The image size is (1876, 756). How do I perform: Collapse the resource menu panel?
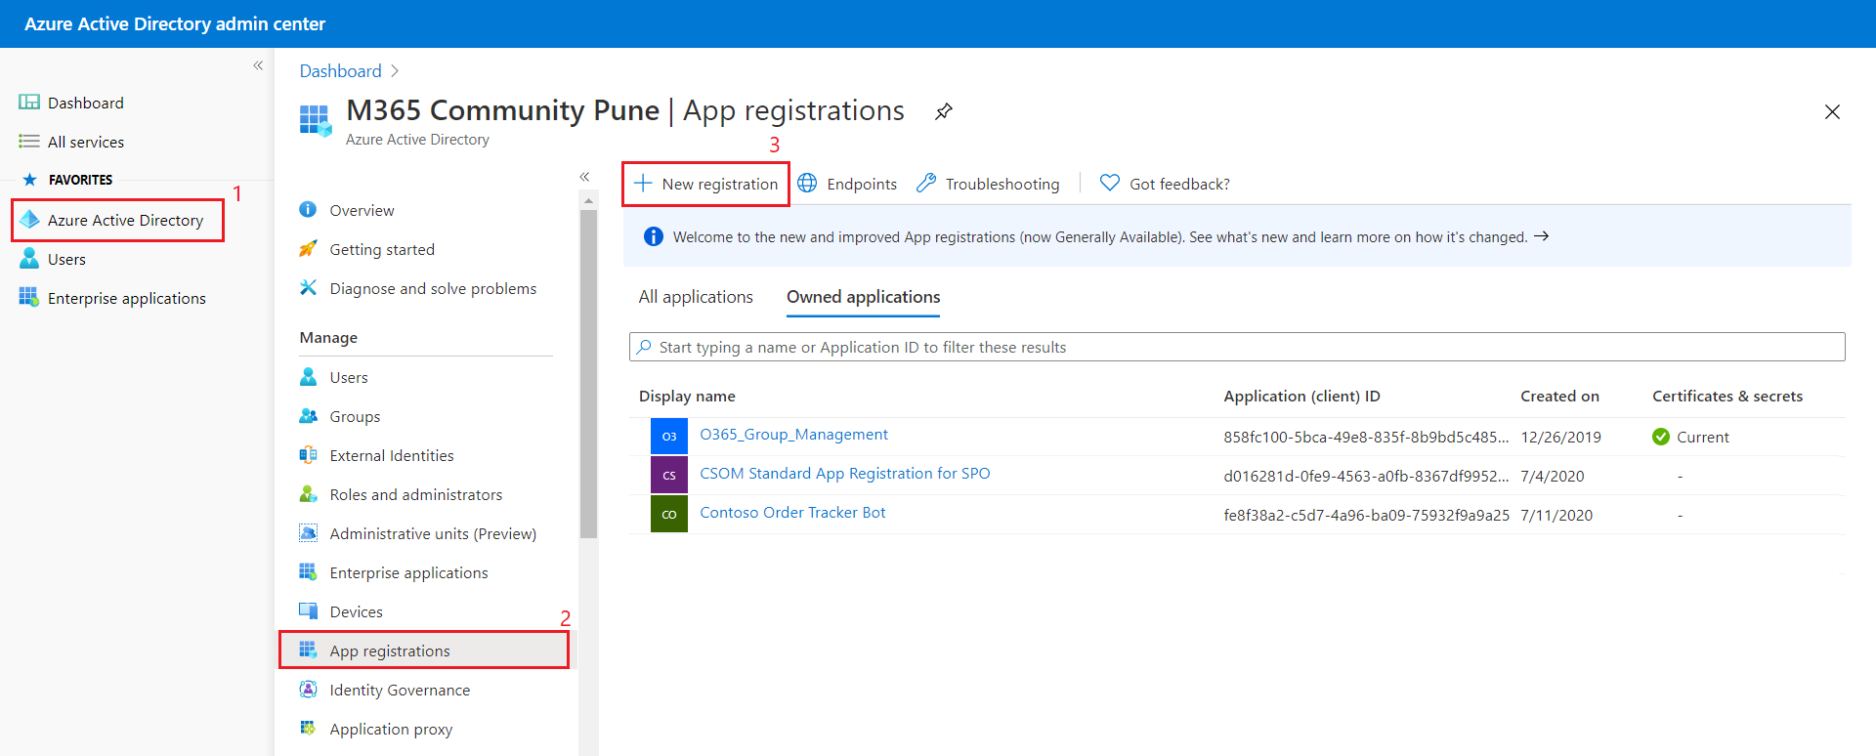point(584,177)
